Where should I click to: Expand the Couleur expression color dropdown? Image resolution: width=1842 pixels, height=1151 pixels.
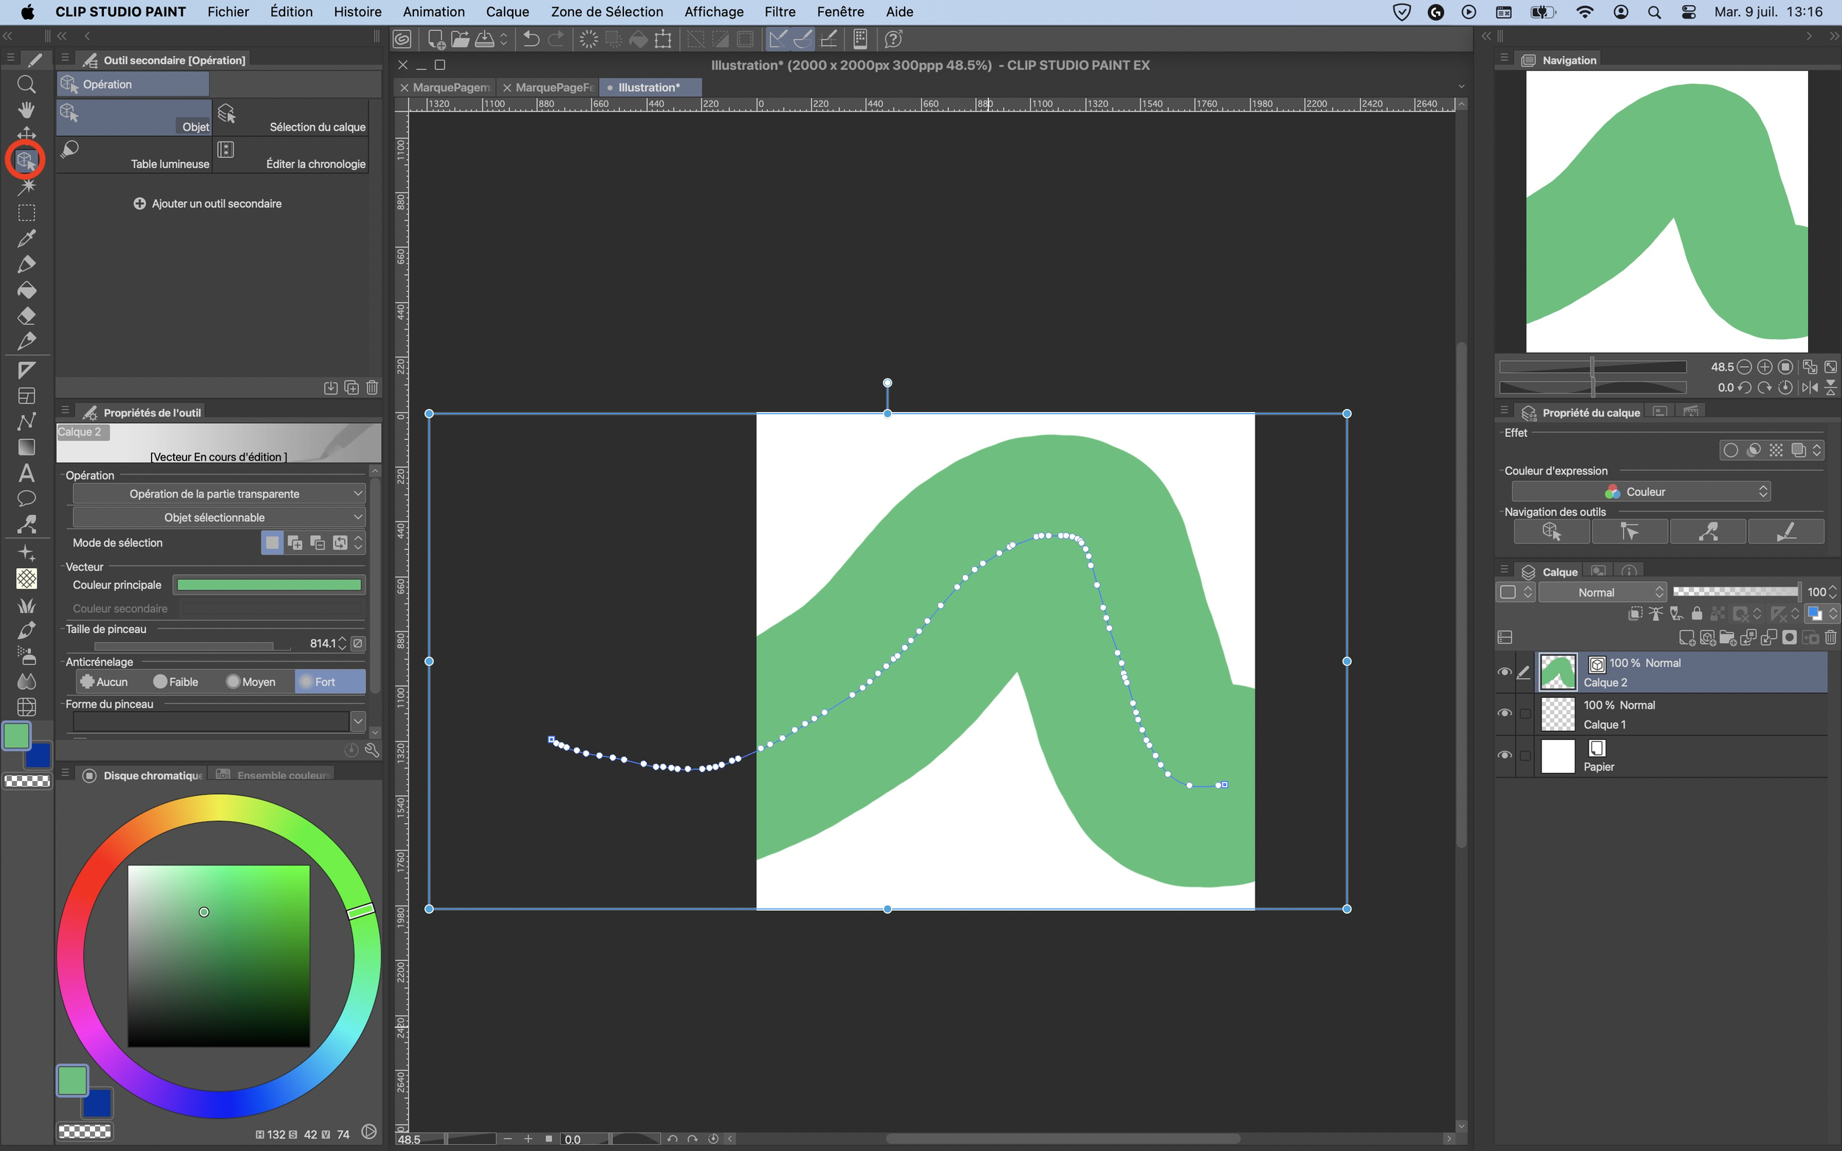click(1640, 491)
